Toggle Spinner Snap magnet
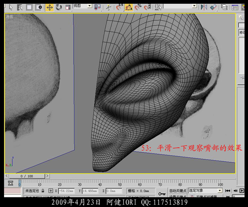The width and height of the screenshot is (248, 207). pyautogui.click(x=147, y=7)
